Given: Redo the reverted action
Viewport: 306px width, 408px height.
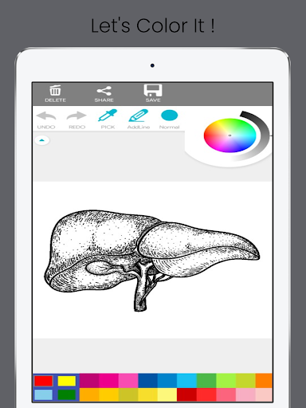Looking at the screenshot, I should click(76, 120).
